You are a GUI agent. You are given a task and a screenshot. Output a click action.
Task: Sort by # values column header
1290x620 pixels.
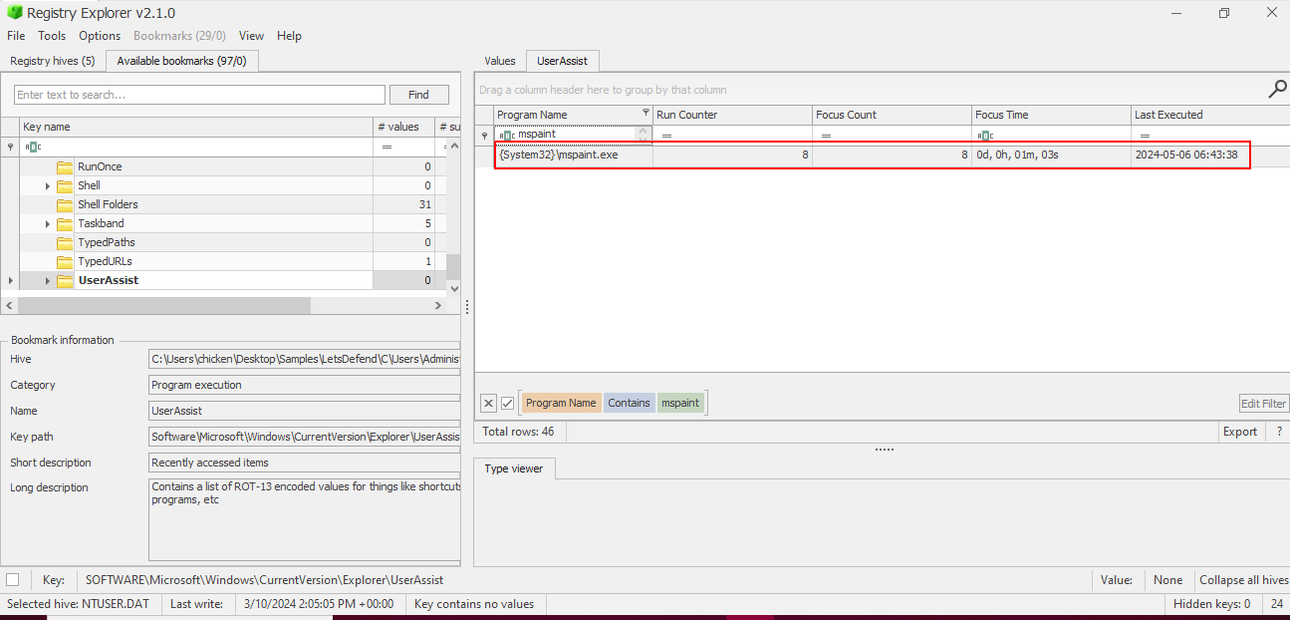coord(403,127)
